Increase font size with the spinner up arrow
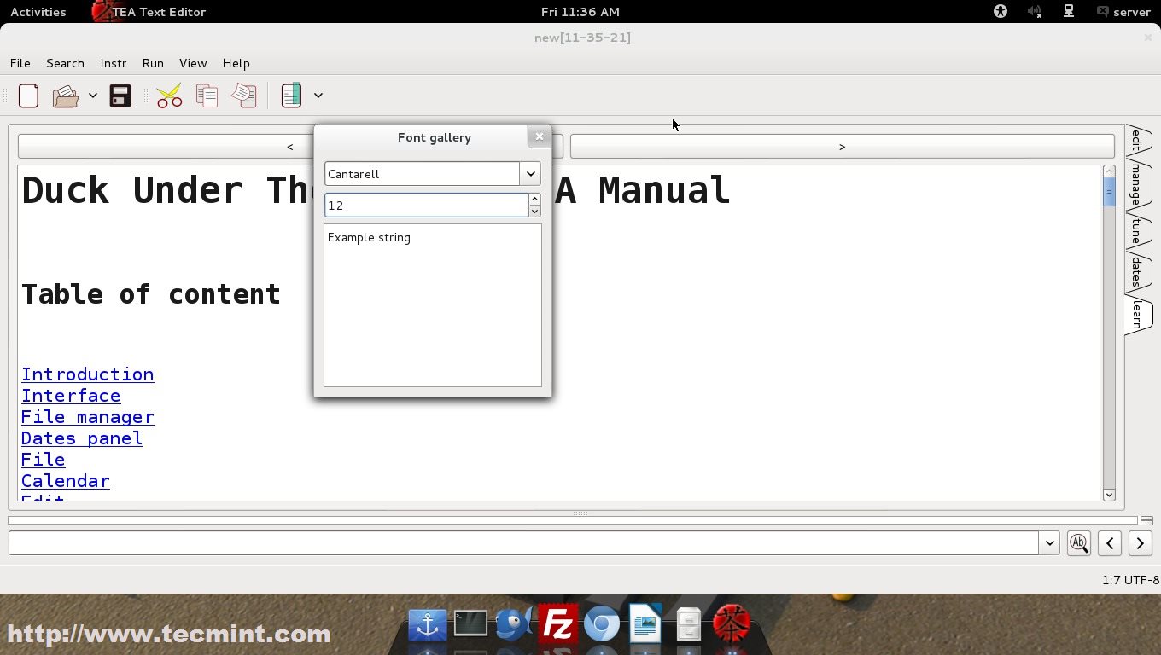 point(534,200)
